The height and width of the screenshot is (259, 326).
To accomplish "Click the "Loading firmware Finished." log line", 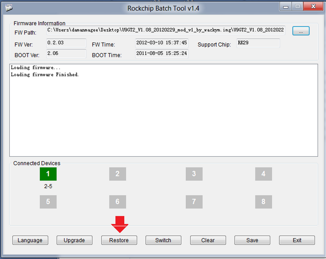I will pyautogui.click(x=45, y=75).
